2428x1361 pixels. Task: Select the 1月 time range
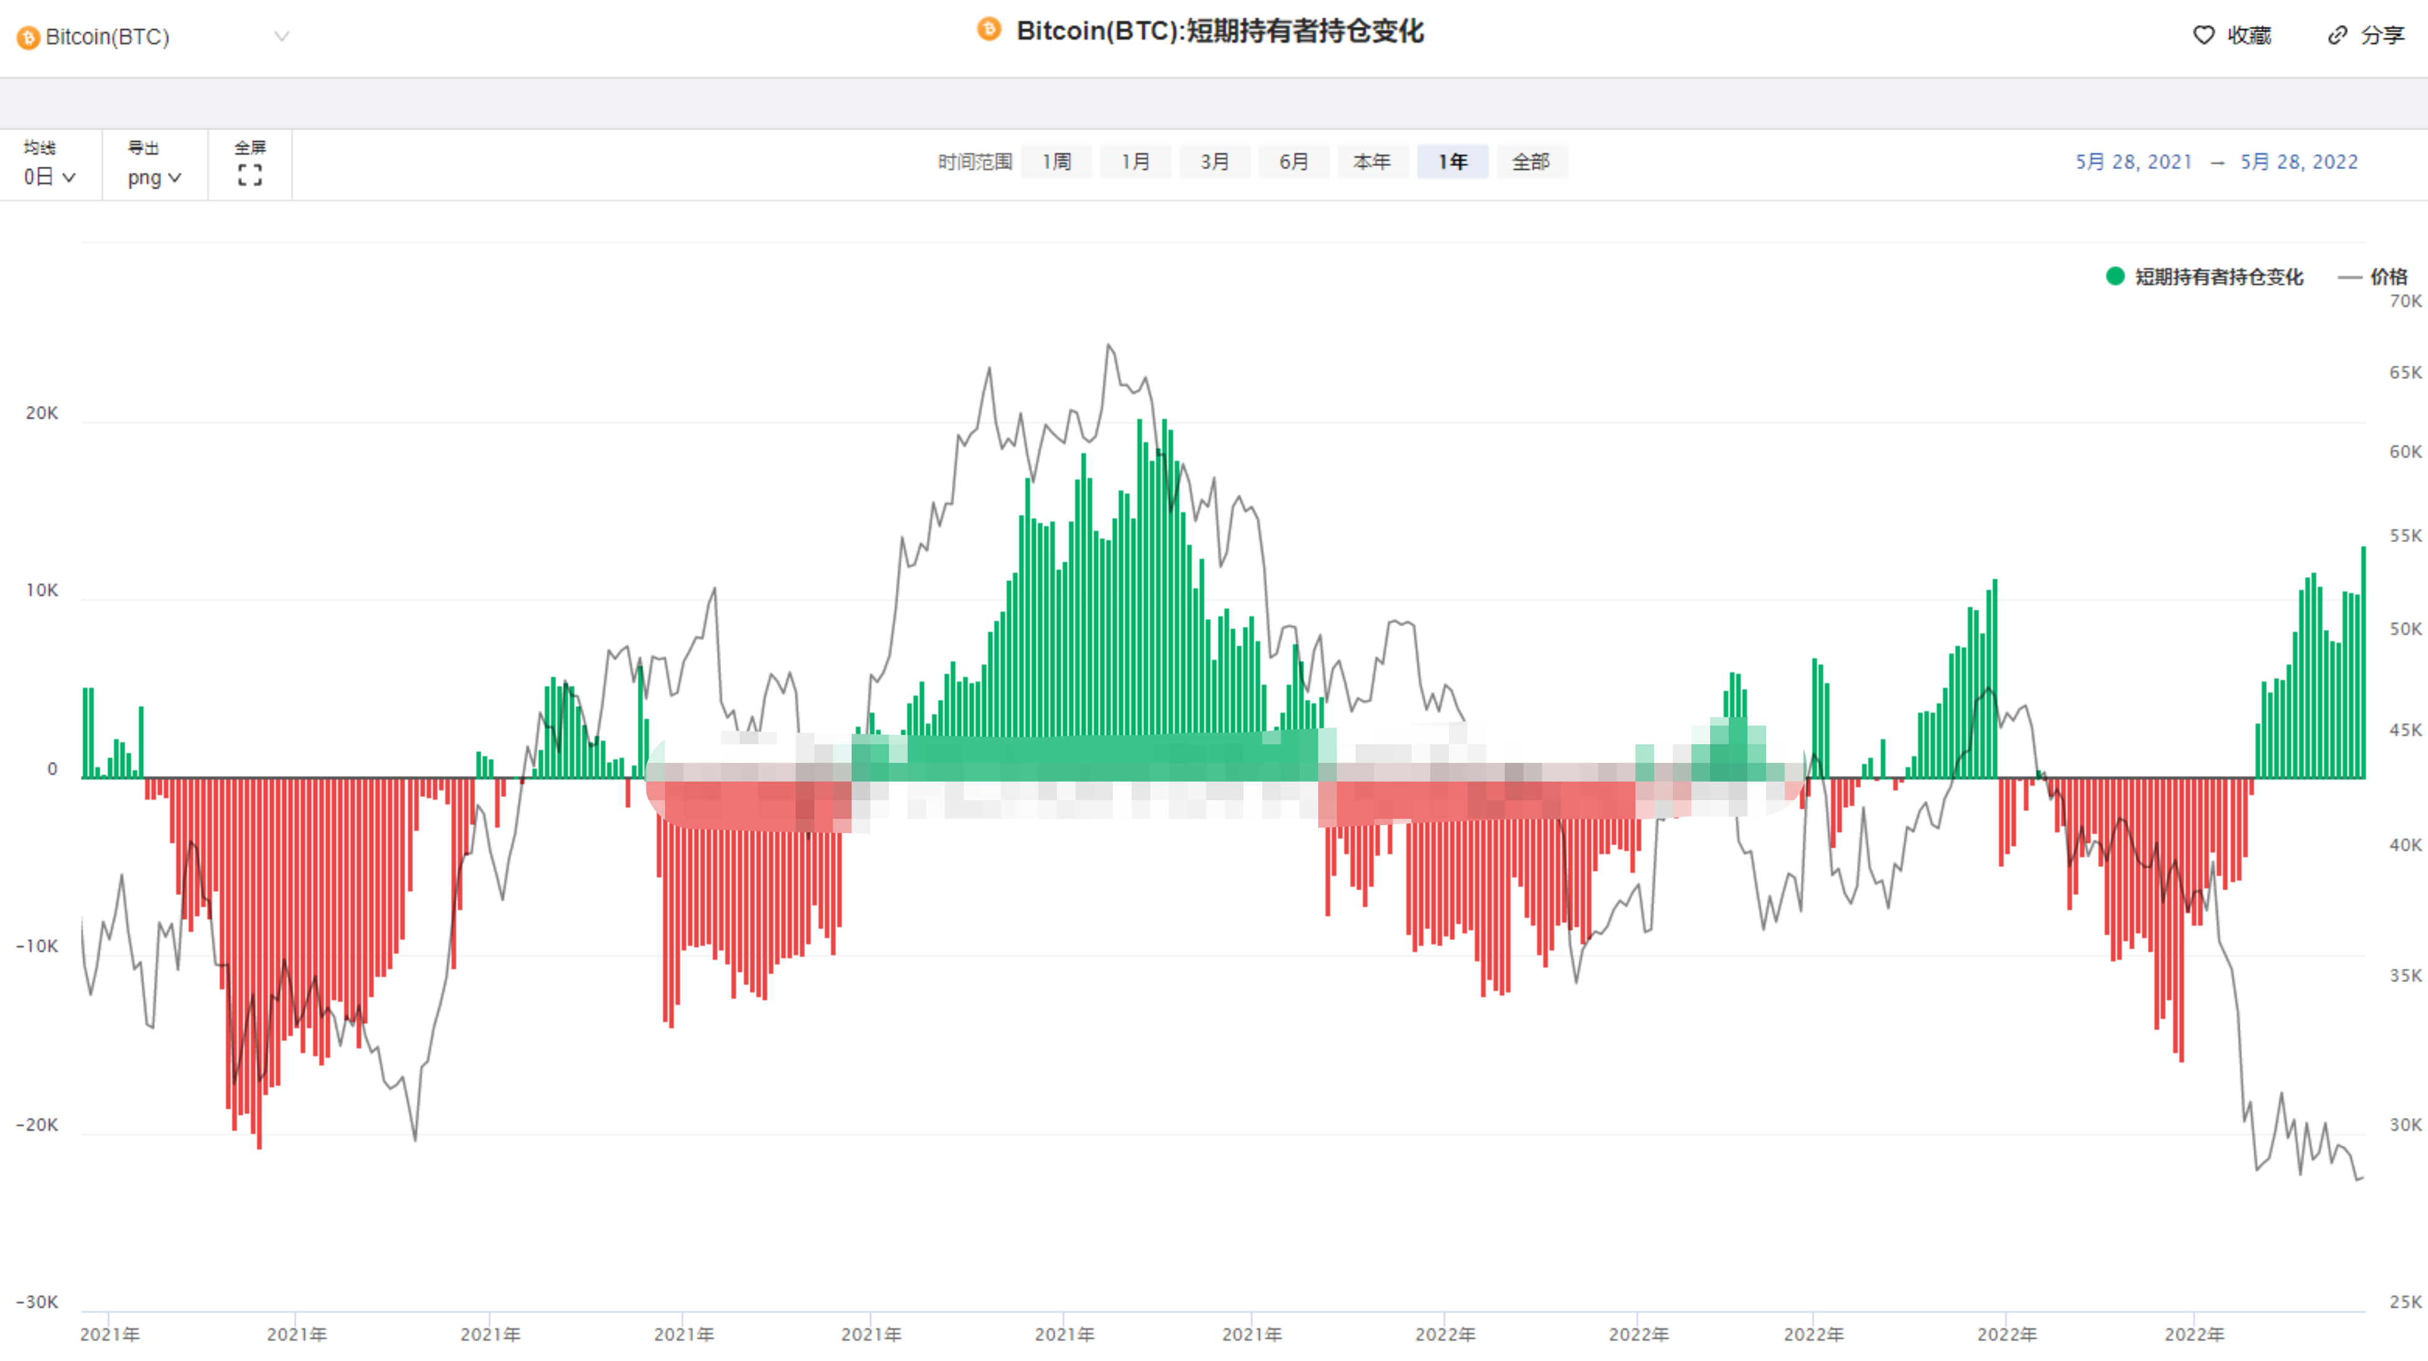[1135, 162]
